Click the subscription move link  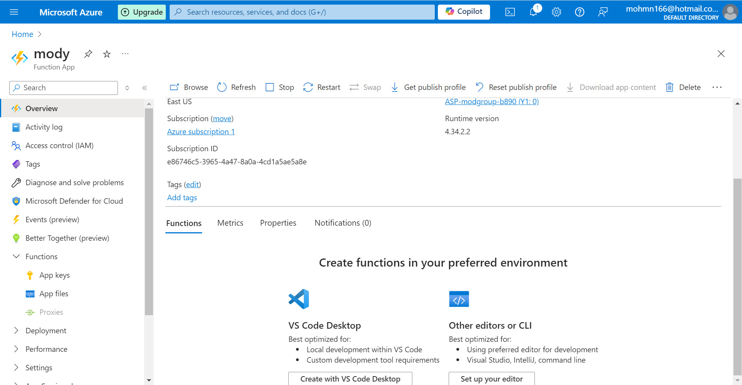pos(222,118)
